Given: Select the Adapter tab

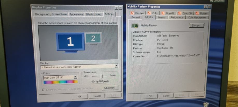Looking at the screenshot, I should [149, 17].
